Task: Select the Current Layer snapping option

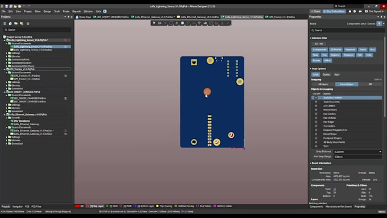Action: pos(347,84)
